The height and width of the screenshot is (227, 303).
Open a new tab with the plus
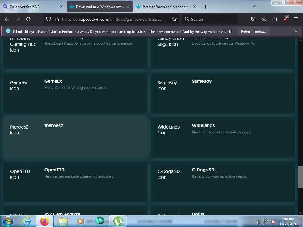click(x=205, y=7)
